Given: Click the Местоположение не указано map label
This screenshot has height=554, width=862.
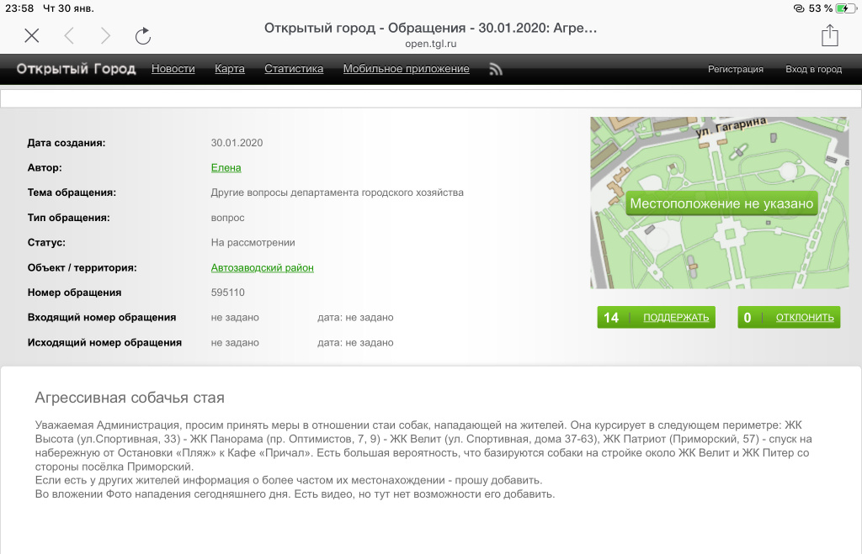Looking at the screenshot, I should tap(721, 203).
